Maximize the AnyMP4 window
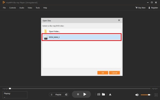This screenshot has height=100, width=160. (x=152, y=2)
